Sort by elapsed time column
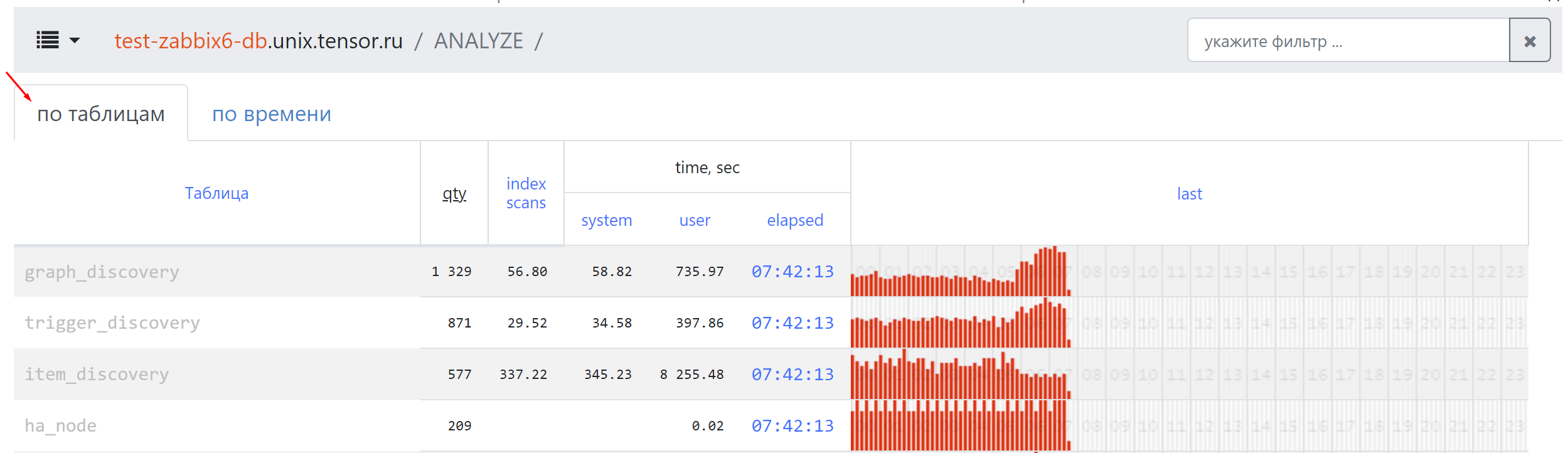Screen dimensions: 1568x453 tap(794, 220)
